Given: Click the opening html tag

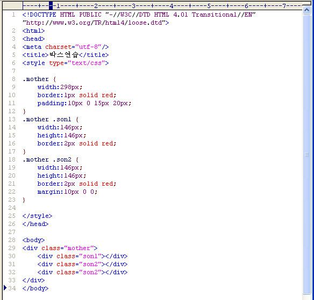Looking at the screenshot, I should tap(33, 31).
